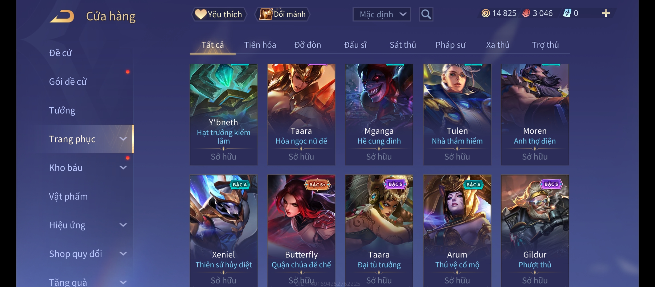Select the Tiến hóa tab

click(260, 45)
